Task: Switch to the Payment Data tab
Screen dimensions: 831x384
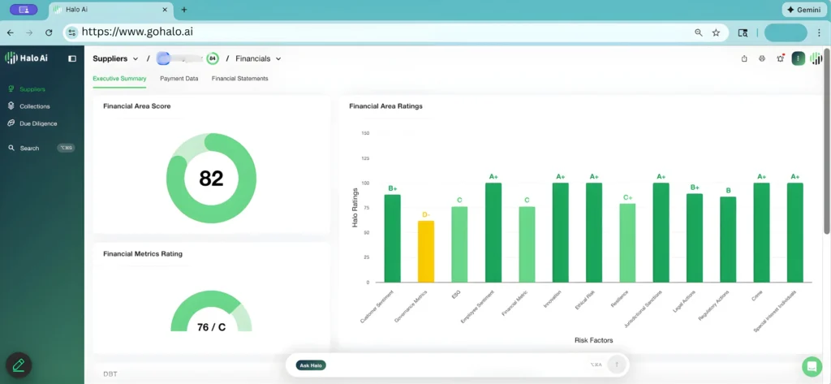Action: pos(179,79)
